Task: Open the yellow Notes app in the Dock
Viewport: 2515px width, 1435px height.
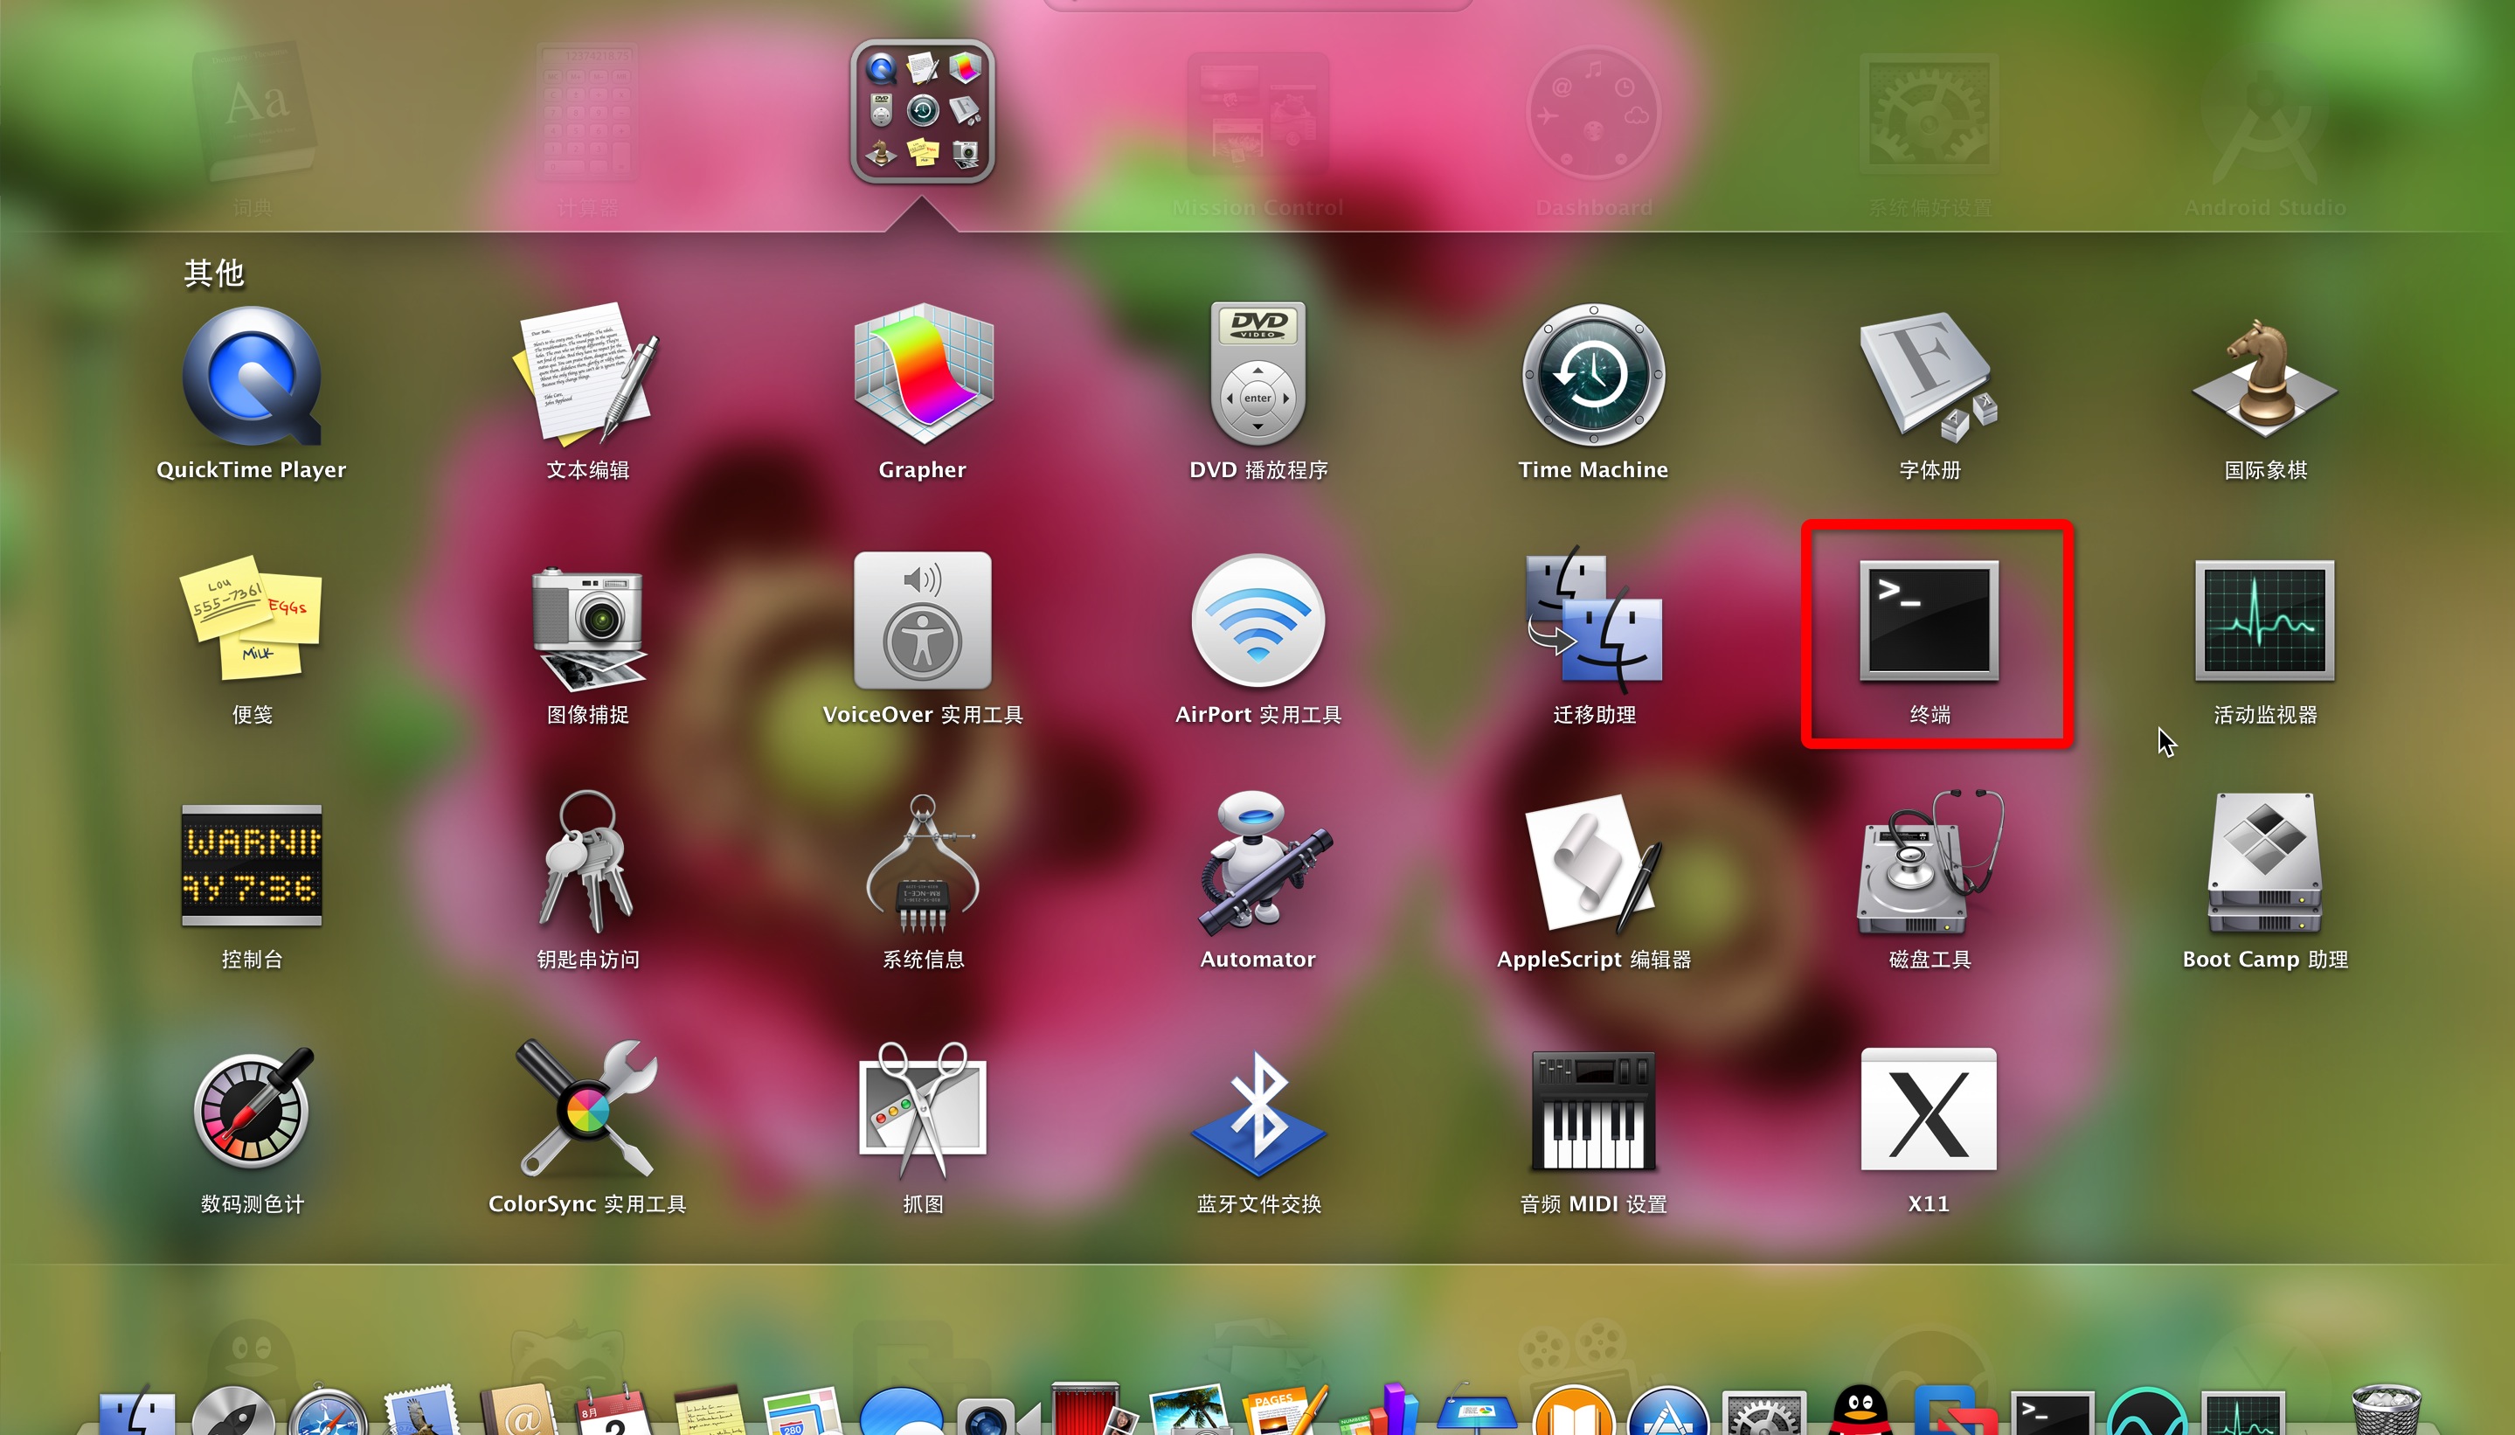Action: tap(710, 1410)
